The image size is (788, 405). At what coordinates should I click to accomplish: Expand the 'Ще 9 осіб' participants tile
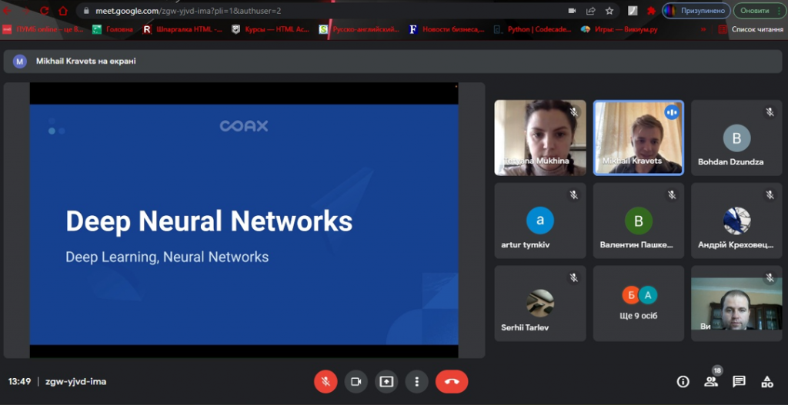point(638,304)
